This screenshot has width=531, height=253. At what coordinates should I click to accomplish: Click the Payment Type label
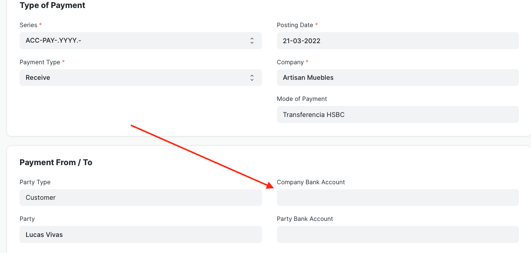point(40,62)
